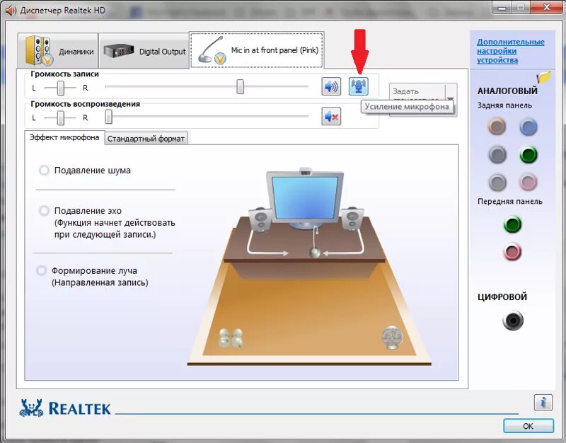The image size is (566, 443).
Task: Unmute playback volume speaker button
Action: pyautogui.click(x=331, y=116)
